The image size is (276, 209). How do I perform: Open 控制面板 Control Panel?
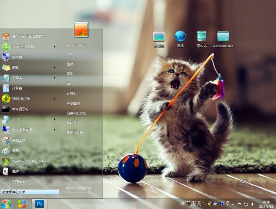click(x=73, y=103)
